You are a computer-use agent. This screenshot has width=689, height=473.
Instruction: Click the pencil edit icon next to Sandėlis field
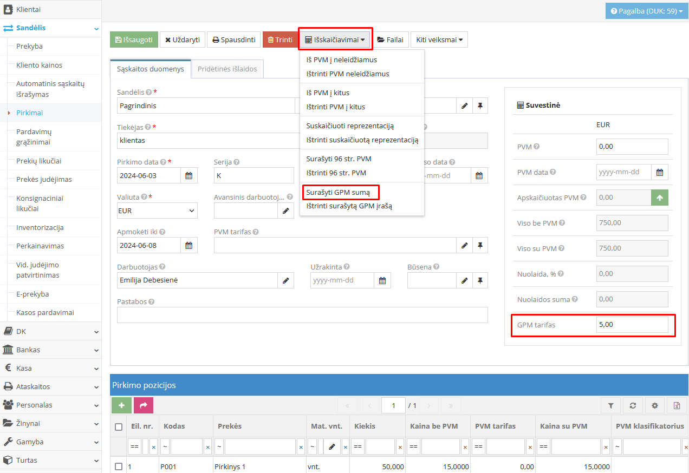[464, 106]
